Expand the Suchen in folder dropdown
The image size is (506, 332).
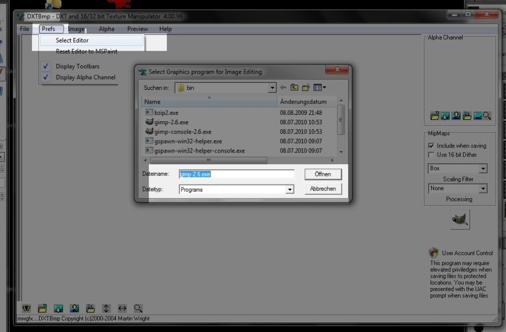pos(272,87)
